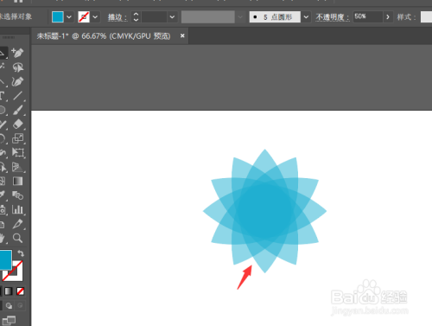
Task: Select the Paintbrush tool
Action: pyautogui.click(x=17, y=110)
